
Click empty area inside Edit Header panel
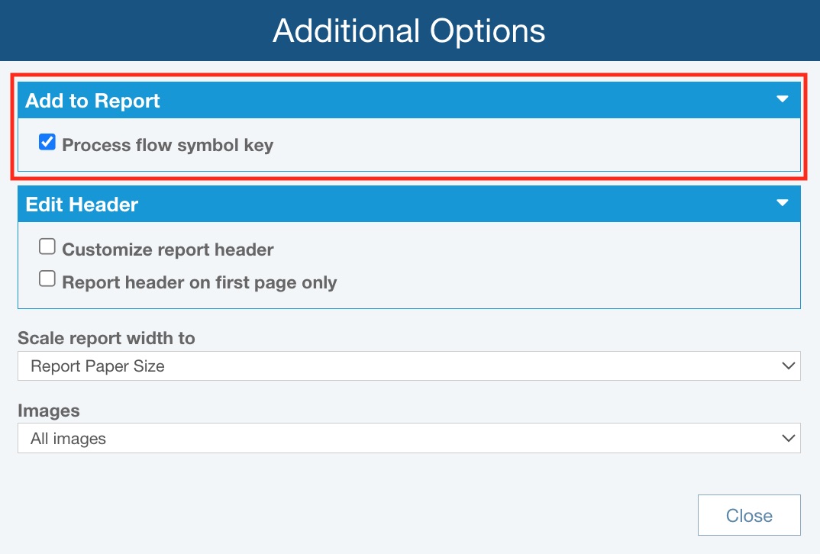[x=573, y=267]
